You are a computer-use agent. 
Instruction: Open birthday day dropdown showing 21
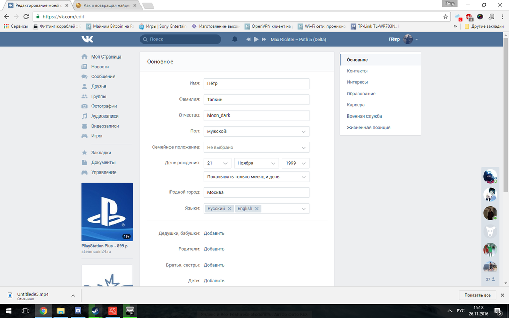[x=217, y=163]
